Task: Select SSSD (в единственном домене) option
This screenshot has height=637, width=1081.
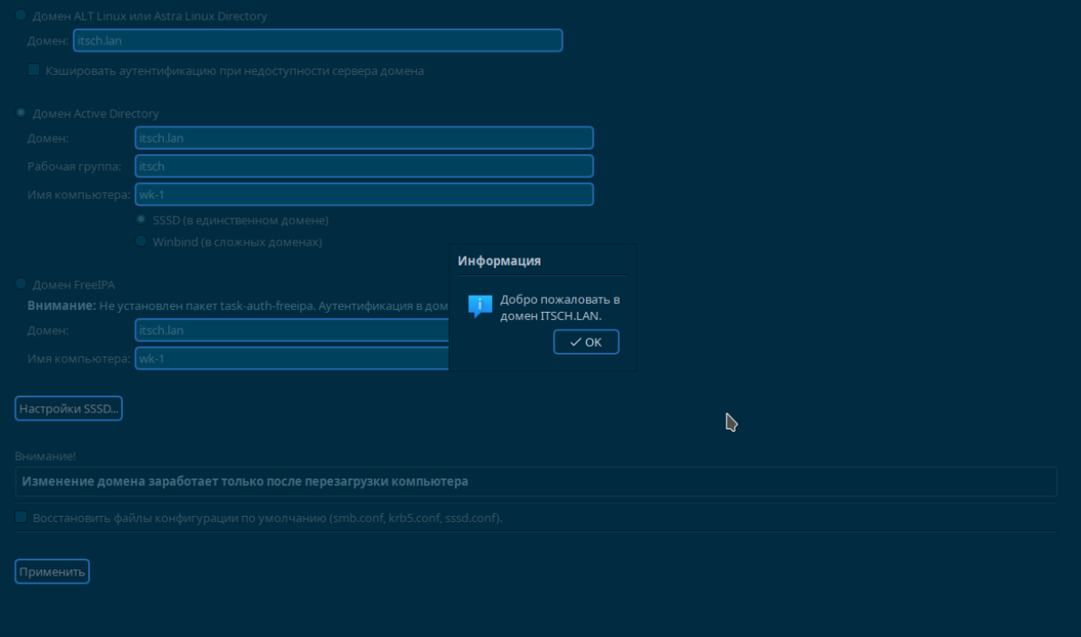Action: pyautogui.click(x=141, y=219)
